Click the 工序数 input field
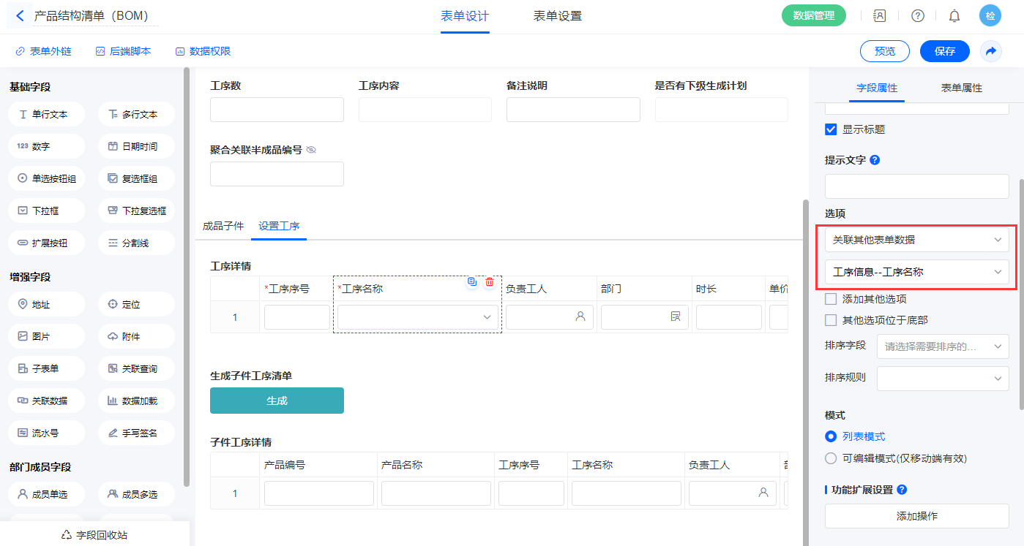The image size is (1024, 546). pyautogui.click(x=277, y=110)
